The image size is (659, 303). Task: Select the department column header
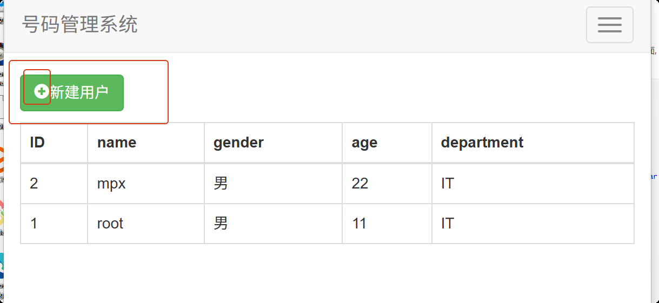482,143
